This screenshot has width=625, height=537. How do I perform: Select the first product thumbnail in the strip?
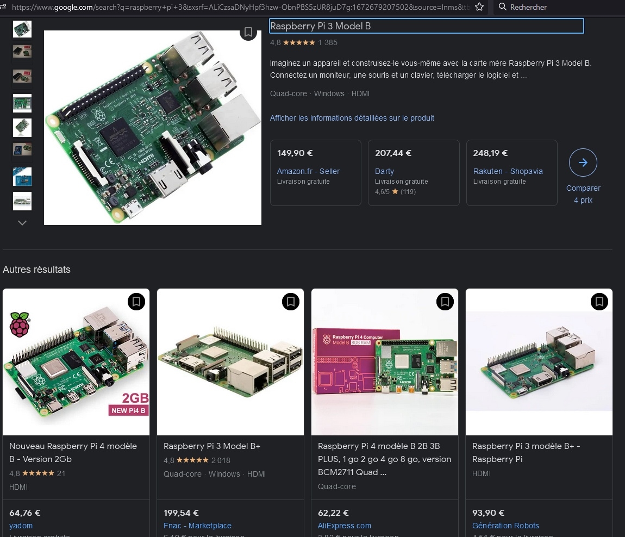tap(22, 29)
